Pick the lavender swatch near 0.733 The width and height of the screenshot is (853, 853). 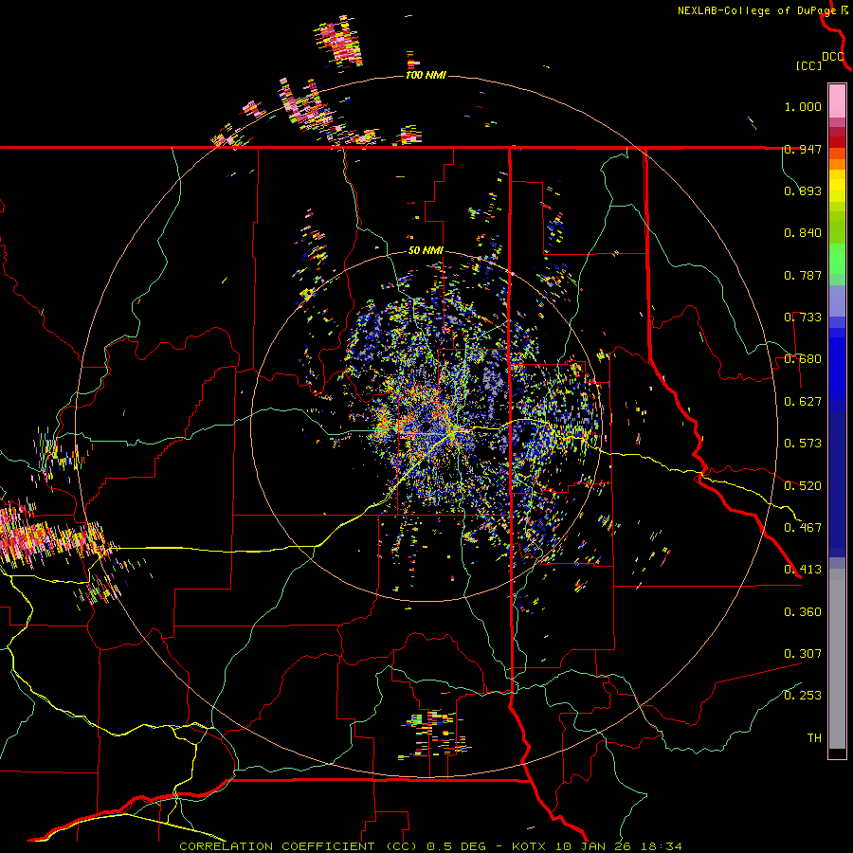(837, 300)
